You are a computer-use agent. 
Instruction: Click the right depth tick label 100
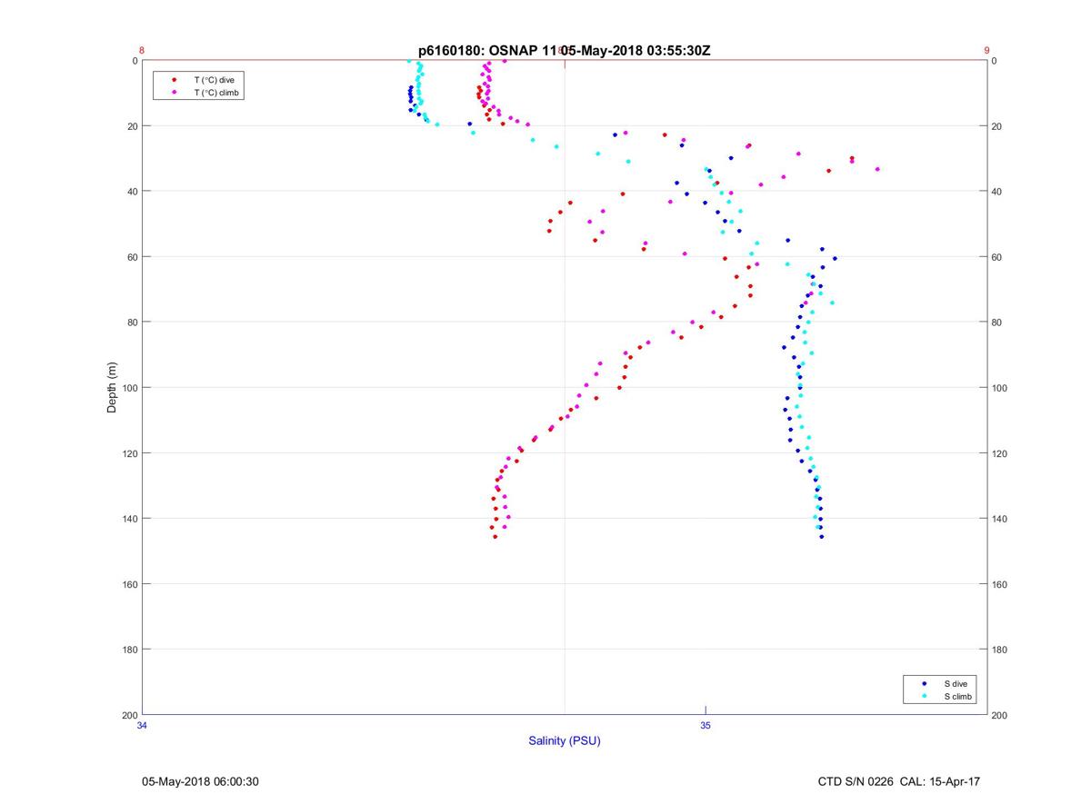tap(999, 388)
